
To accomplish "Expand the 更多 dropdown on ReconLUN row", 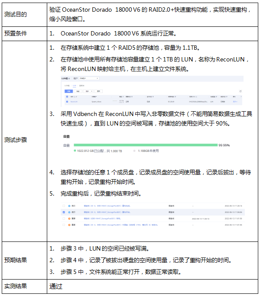I will pos(235,102).
